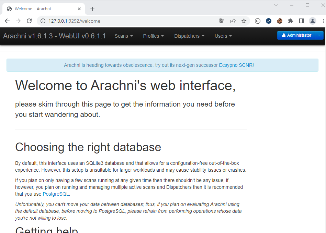Click the browser forward arrow

(x=18, y=21)
